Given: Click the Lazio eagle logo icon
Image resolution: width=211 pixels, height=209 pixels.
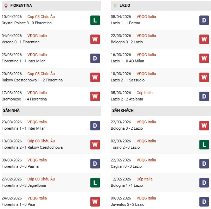Looking at the screenshot, I should [115, 6].
